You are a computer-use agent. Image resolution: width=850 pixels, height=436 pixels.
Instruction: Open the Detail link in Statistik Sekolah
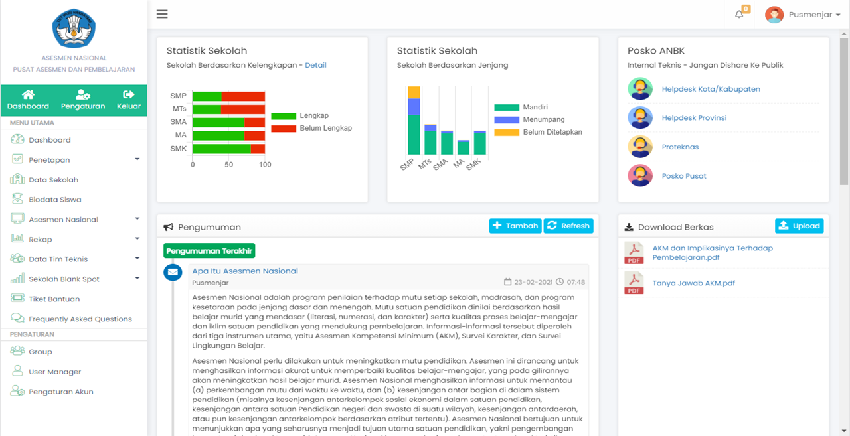[x=315, y=65]
